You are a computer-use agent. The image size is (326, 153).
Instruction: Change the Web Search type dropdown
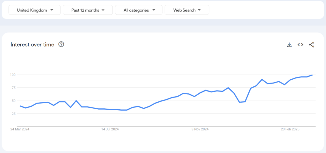[x=187, y=10]
